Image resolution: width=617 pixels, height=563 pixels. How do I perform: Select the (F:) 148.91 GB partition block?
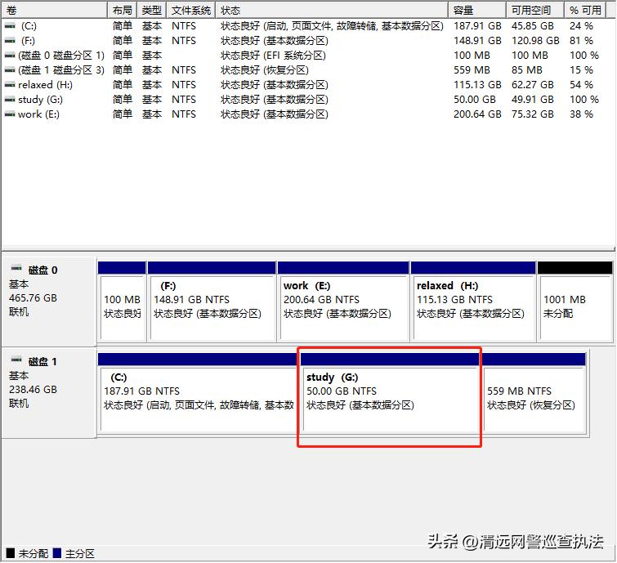pos(212,302)
